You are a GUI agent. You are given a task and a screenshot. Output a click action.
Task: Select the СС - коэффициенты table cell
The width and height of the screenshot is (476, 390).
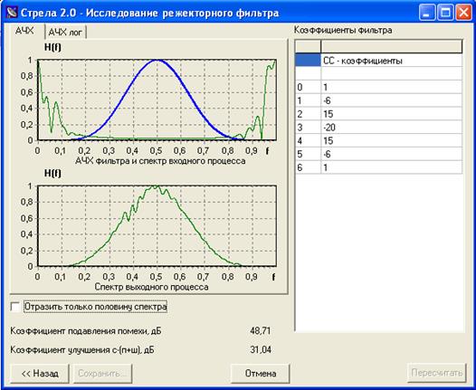point(391,61)
